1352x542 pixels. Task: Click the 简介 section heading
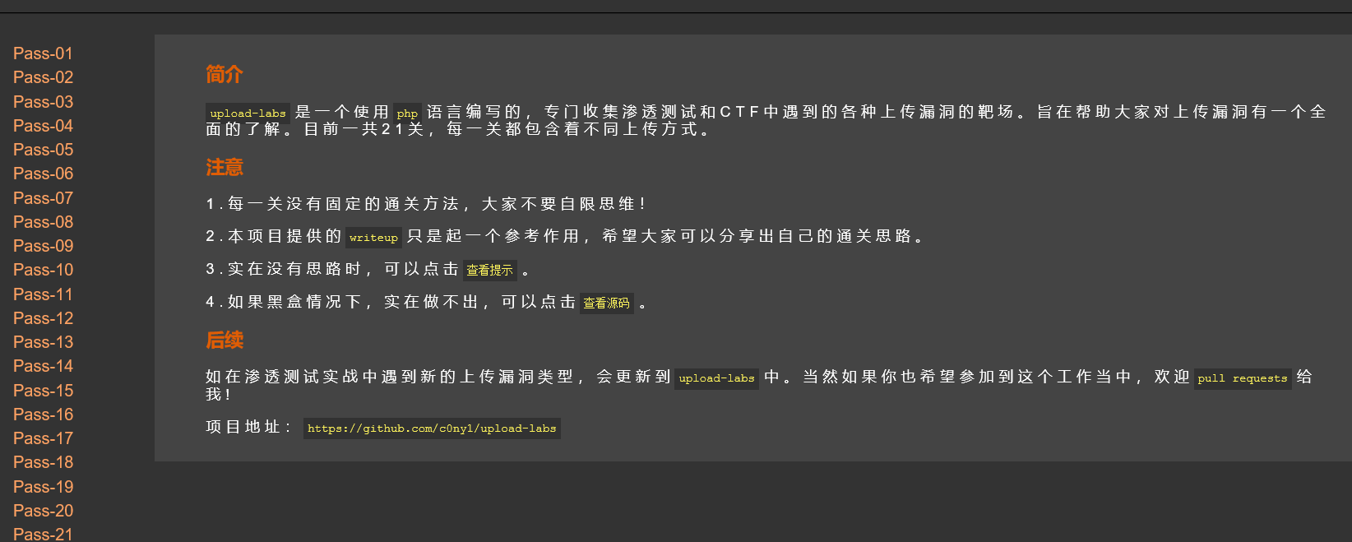point(225,74)
